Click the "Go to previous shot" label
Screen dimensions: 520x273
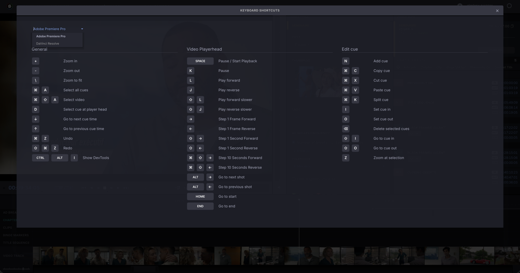[235, 187]
